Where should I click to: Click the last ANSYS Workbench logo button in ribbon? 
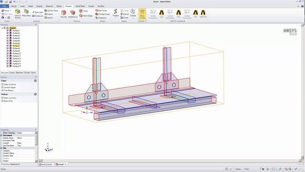[203, 14]
